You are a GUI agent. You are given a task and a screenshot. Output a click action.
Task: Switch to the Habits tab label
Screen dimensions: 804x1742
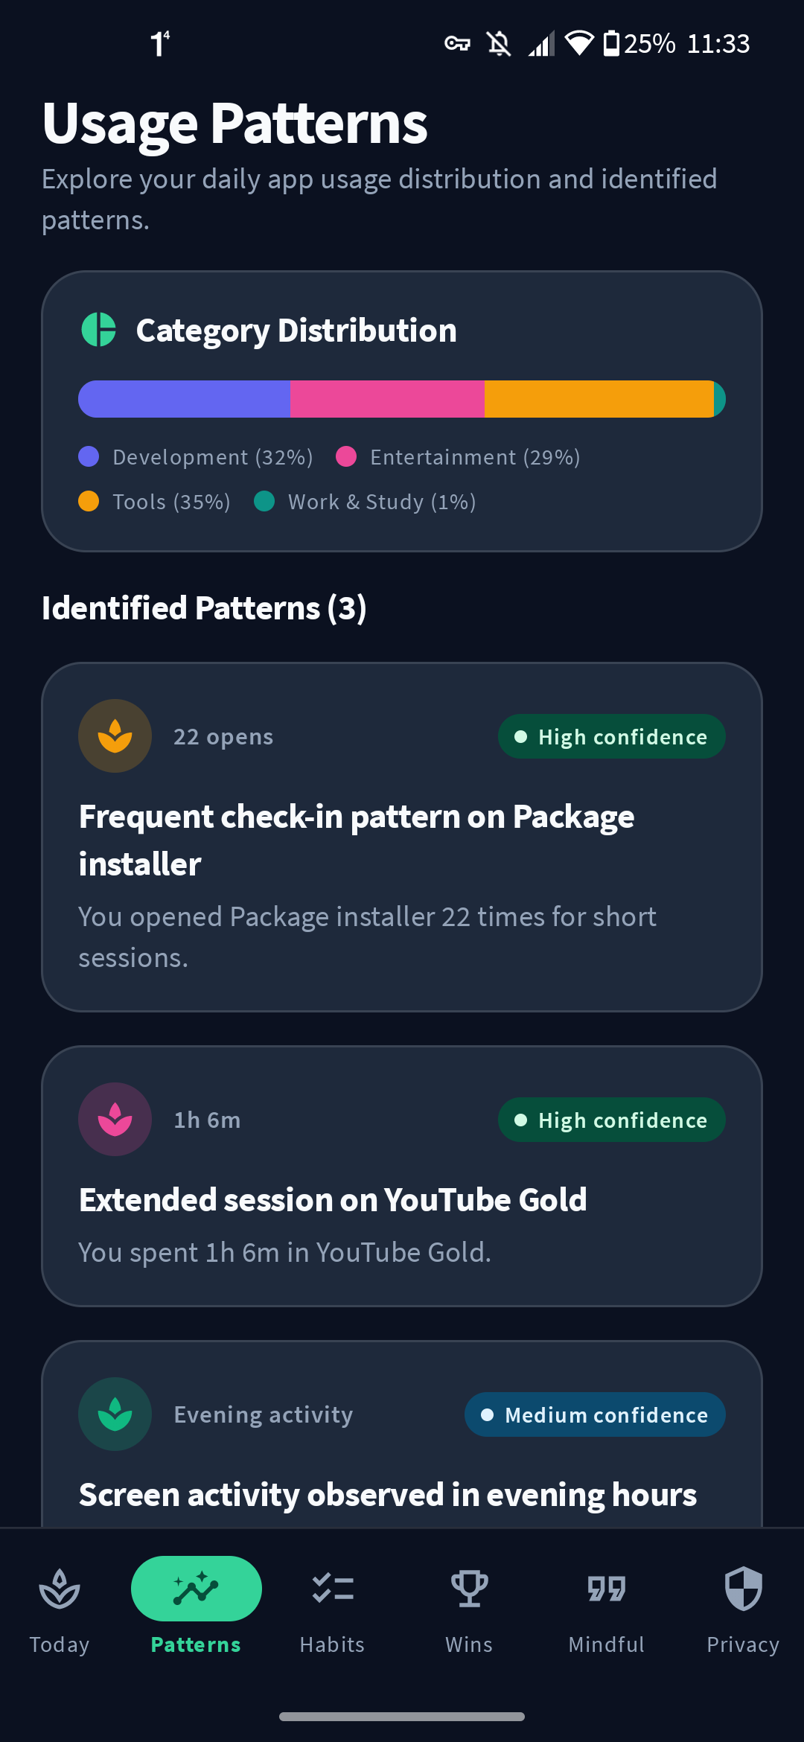pos(332,1644)
